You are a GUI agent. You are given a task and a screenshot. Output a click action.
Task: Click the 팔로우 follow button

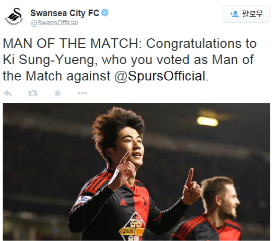click(246, 14)
